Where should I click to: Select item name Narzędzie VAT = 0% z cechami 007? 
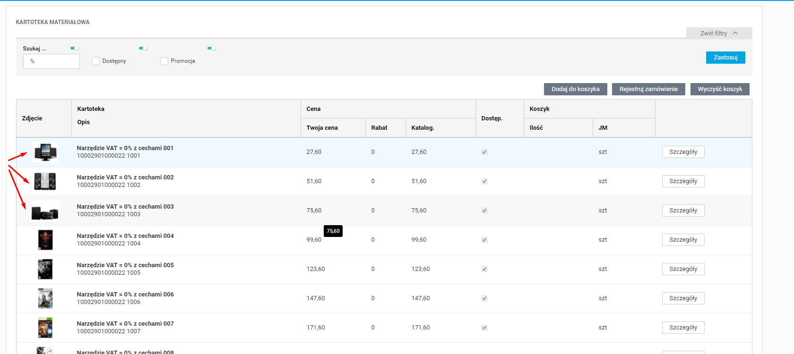(x=125, y=324)
